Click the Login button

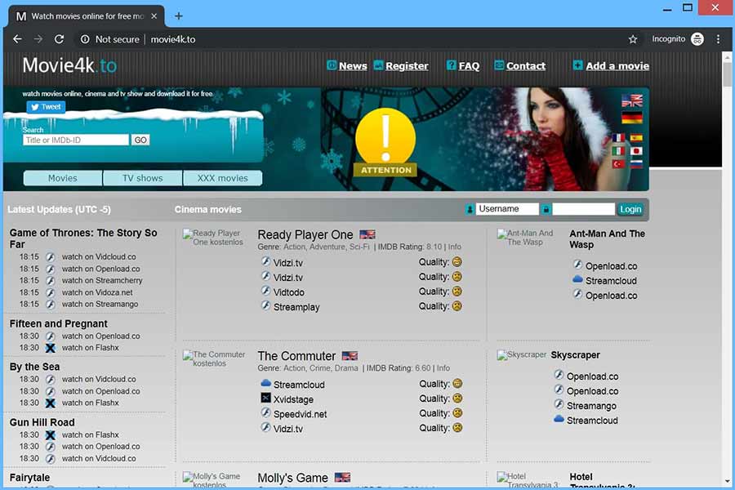pos(630,209)
